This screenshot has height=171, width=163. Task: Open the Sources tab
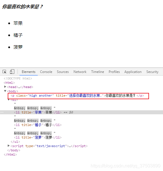coord(63,72)
